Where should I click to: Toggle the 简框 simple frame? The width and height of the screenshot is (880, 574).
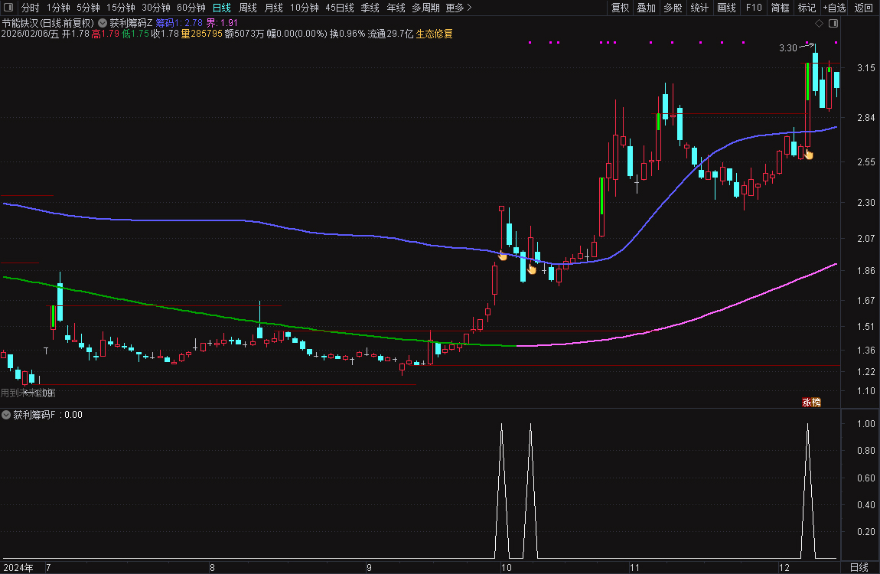pos(780,8)
